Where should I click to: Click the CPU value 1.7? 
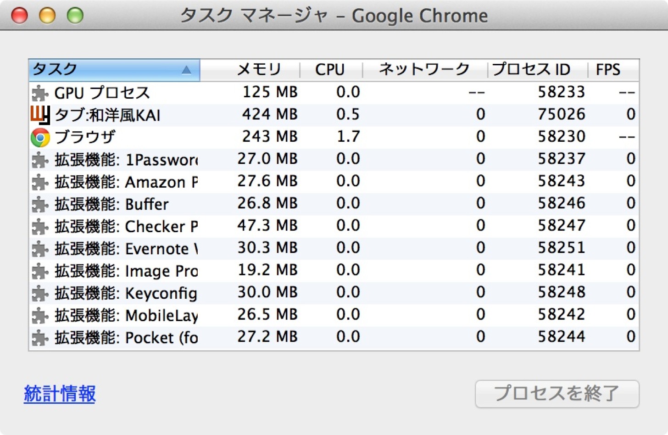tap(348, 136)
